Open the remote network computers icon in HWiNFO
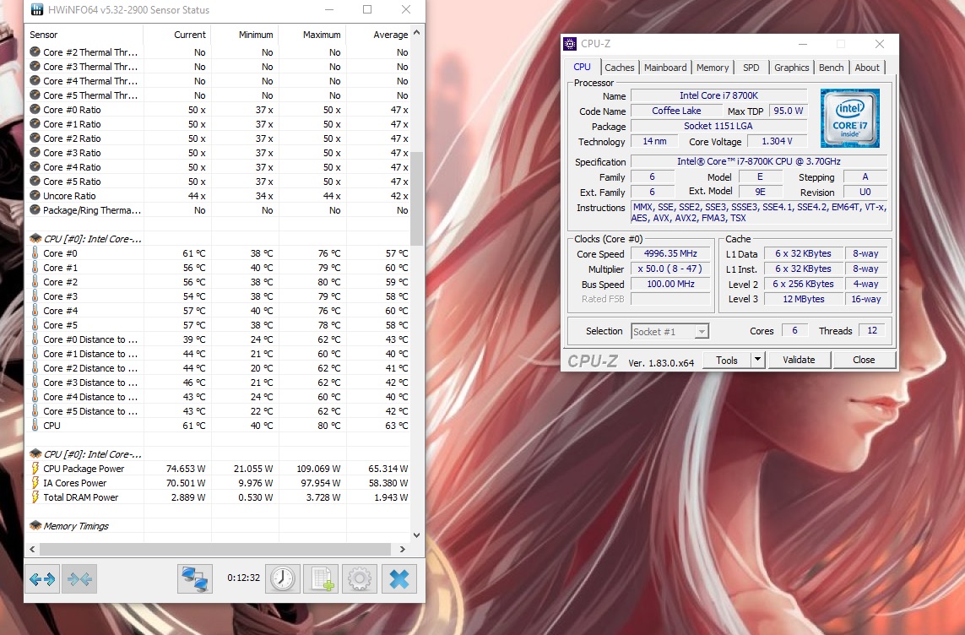 click(x=194, y=579)
